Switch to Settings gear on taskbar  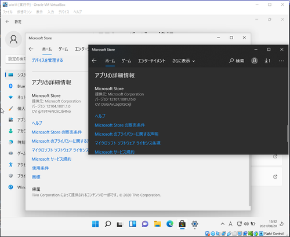point(194,224)
